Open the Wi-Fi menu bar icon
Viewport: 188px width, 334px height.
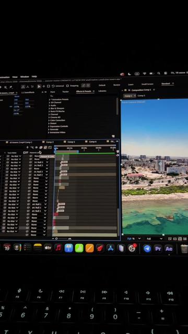tap(145, 74)
